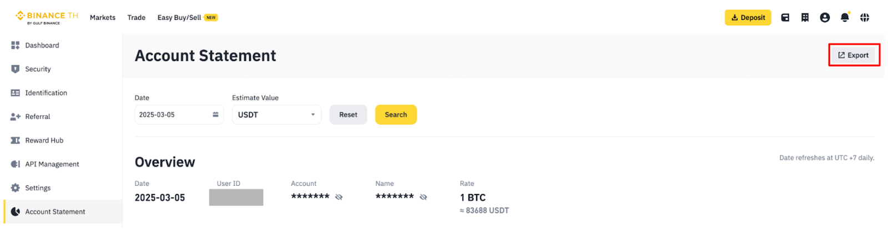Open Security from the sidebar
Viewport: 888px width, 229px height.
(x=38, y=69)
